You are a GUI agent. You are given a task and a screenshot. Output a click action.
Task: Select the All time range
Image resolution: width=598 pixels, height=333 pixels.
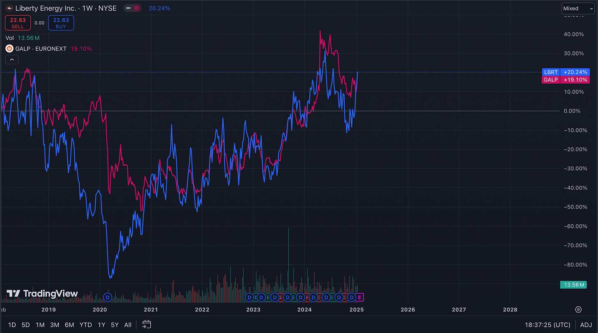click(128, 325)
